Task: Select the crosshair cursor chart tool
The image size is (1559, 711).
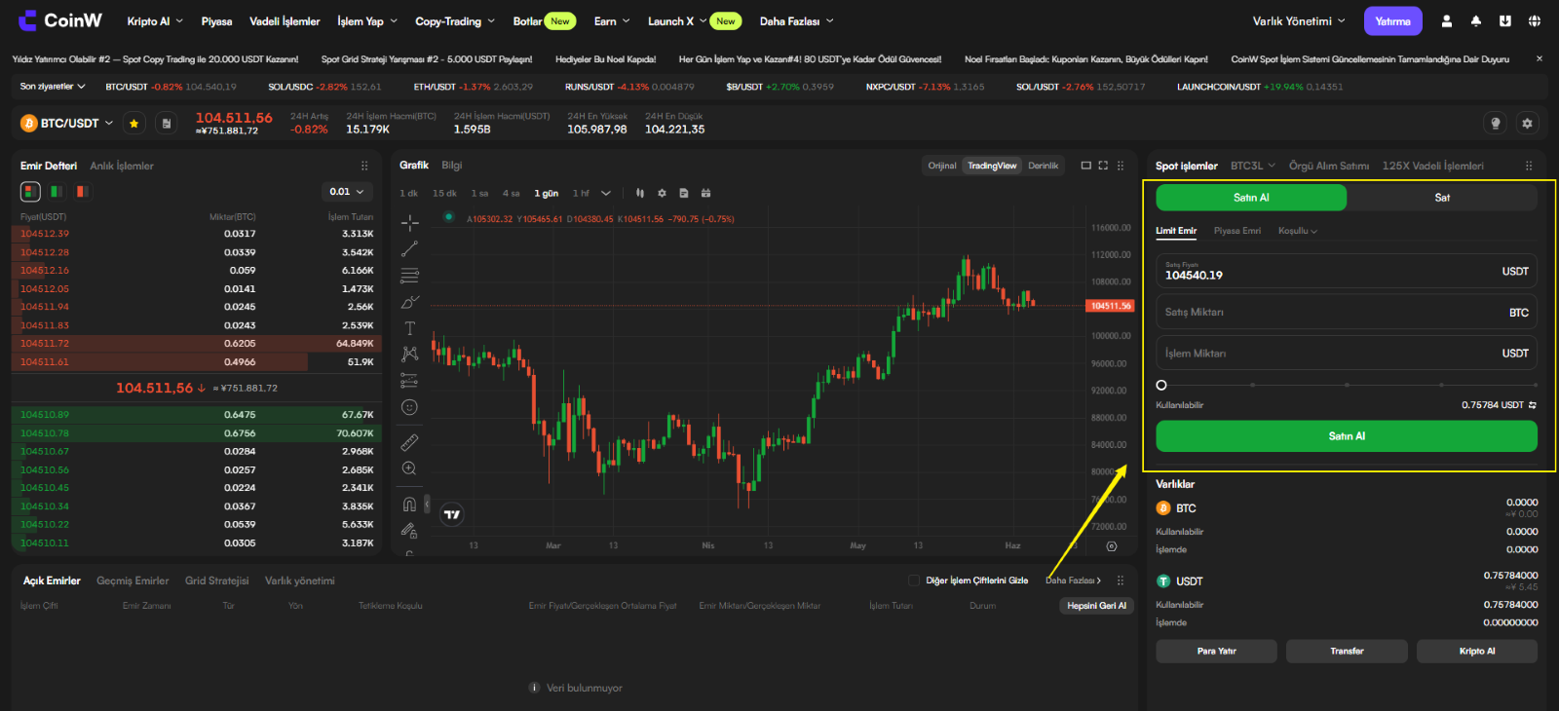Action: pos(409,223)
